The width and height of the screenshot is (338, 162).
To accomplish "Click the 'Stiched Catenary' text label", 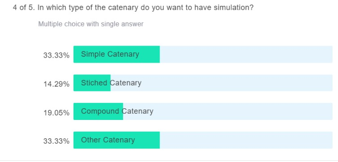I will coord(111,83).
